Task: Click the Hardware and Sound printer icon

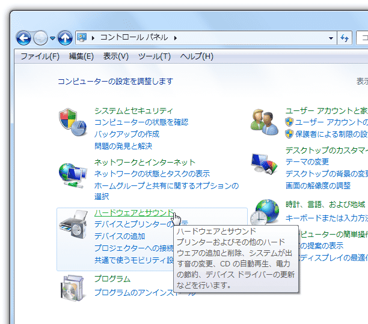Action: 73,224
